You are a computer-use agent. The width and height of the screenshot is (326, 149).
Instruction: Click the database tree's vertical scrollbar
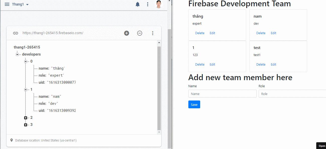159,88
